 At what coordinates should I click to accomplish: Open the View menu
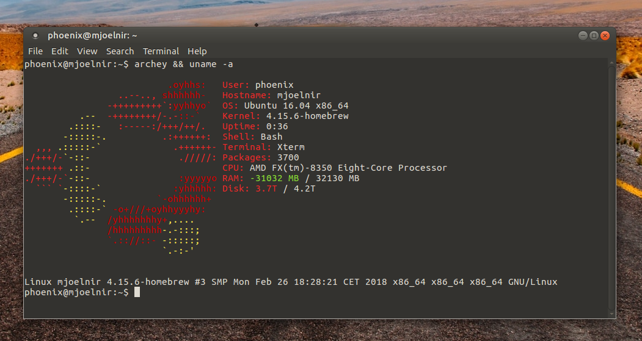pos(87,51)
